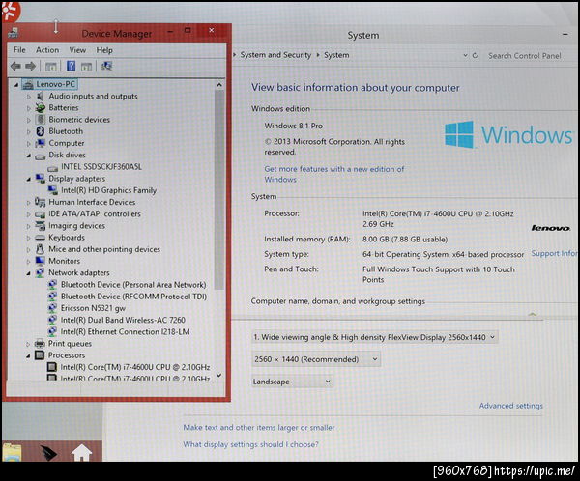Click the Biometric devices fingerprint icon
Image resolution: width=580 pixels, height=481 pixels.
(x=40, y=120)
